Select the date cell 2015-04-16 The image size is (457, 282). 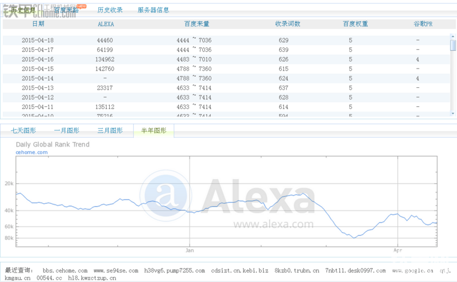pos(38,59)
